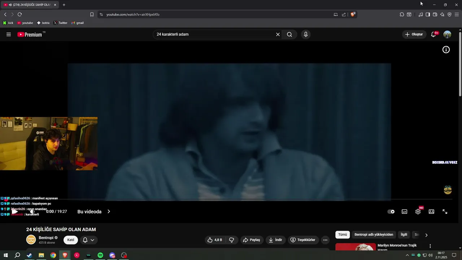Switch to theater mode
Image resolution: width=462 pixels, height=260 pixels.
point(431,212)
